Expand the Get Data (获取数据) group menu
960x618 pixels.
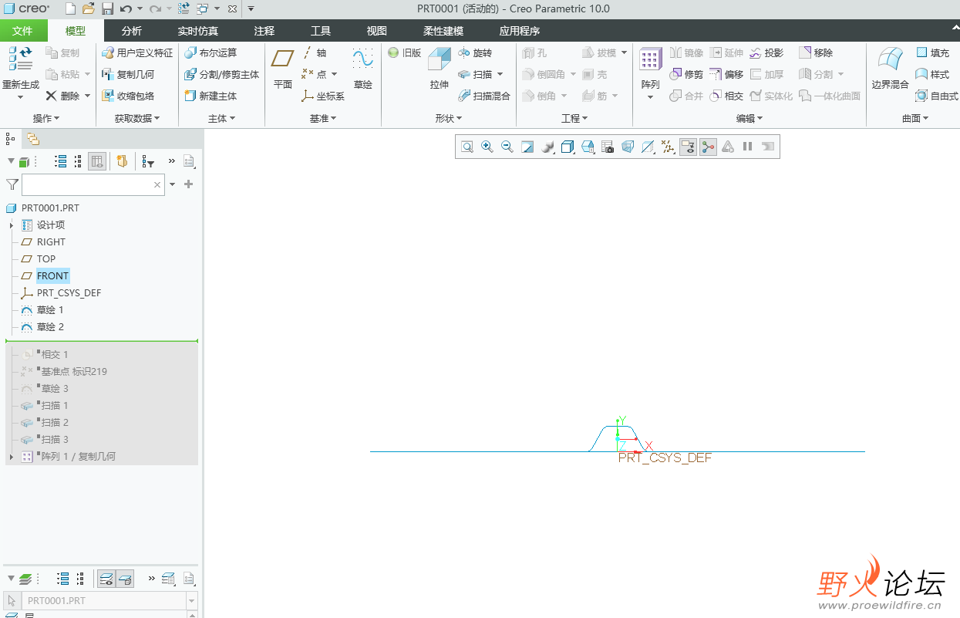tap(137, 118)
